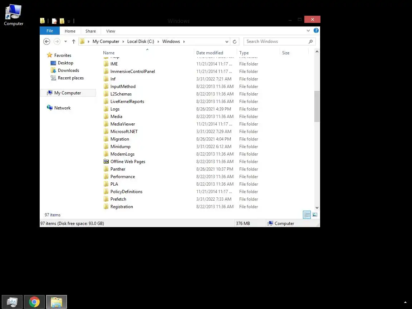Click the My Computer sidebar icon
Image resolution: width=412 pixels, height=309 pixels.
coord(49,93)
